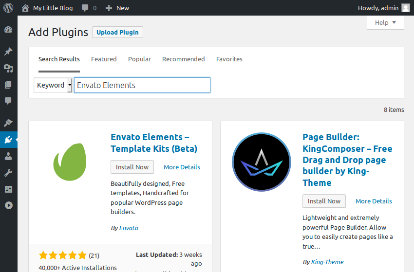The image size is (414, 272).
Task: View More Details for KingComposer
Action: [x=374, y=201]
